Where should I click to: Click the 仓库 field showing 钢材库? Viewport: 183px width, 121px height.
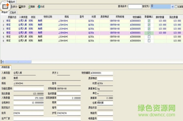pos(105,103)
